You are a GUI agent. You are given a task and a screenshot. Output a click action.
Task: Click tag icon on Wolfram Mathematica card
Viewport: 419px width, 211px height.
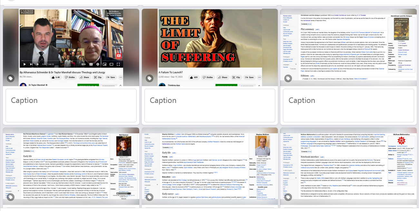288,197
